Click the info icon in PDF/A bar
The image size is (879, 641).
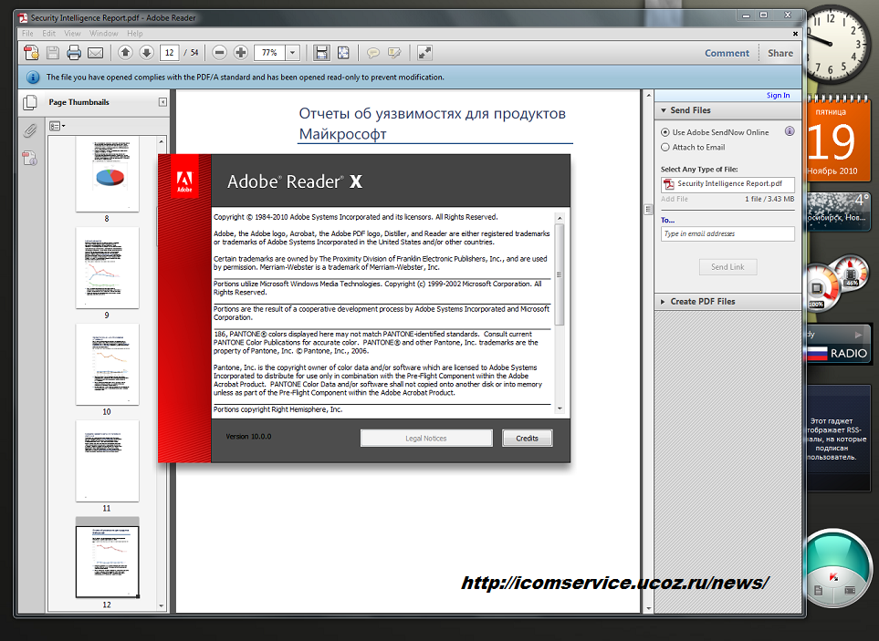pos(33,78)
